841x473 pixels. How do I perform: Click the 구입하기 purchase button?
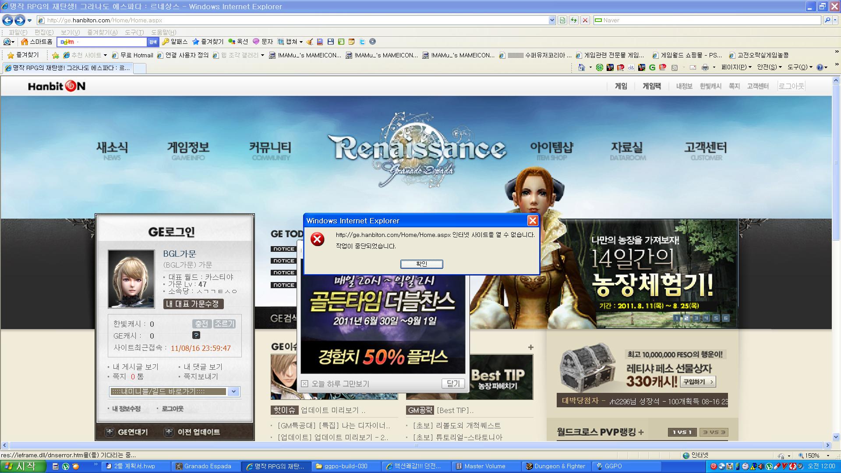tap(698, 382)
